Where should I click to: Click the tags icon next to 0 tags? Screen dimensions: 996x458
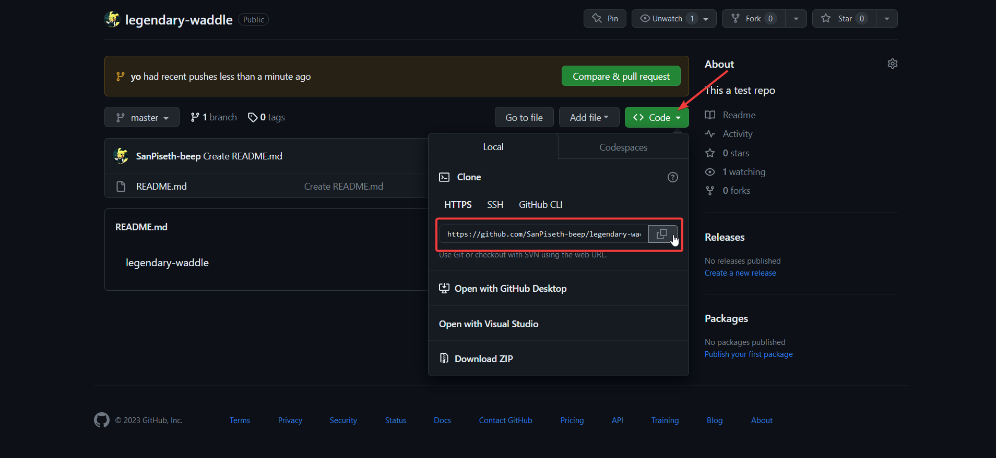click(253, 117)
